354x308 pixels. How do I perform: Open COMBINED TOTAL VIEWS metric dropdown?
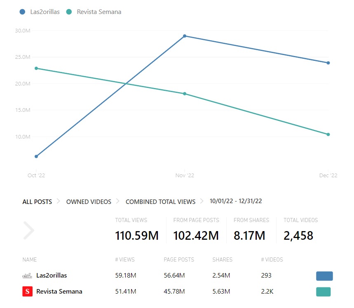(160, 201)
